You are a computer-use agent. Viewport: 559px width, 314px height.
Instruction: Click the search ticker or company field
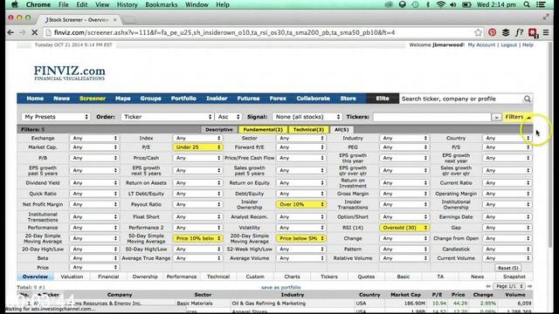[x=460, y=99]
